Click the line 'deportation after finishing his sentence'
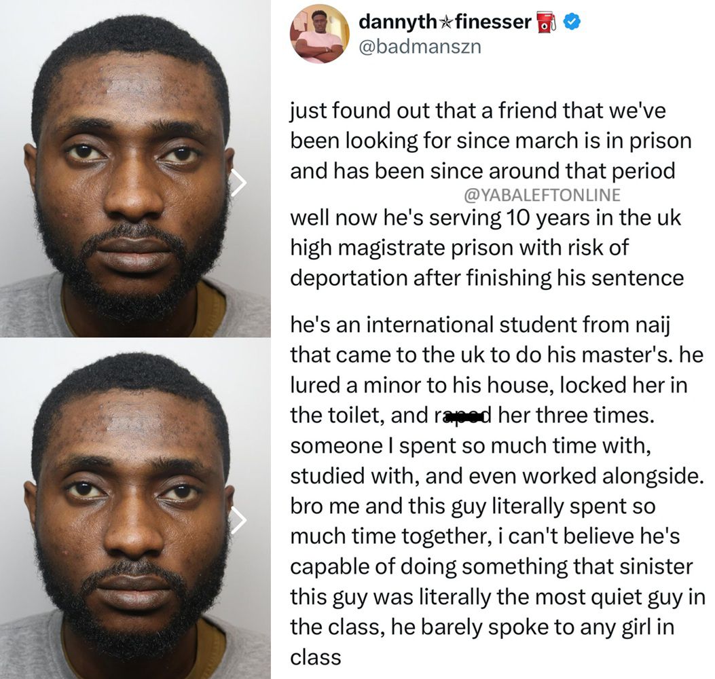The width and height of the screenshot is (715, 679). (487, 278)
